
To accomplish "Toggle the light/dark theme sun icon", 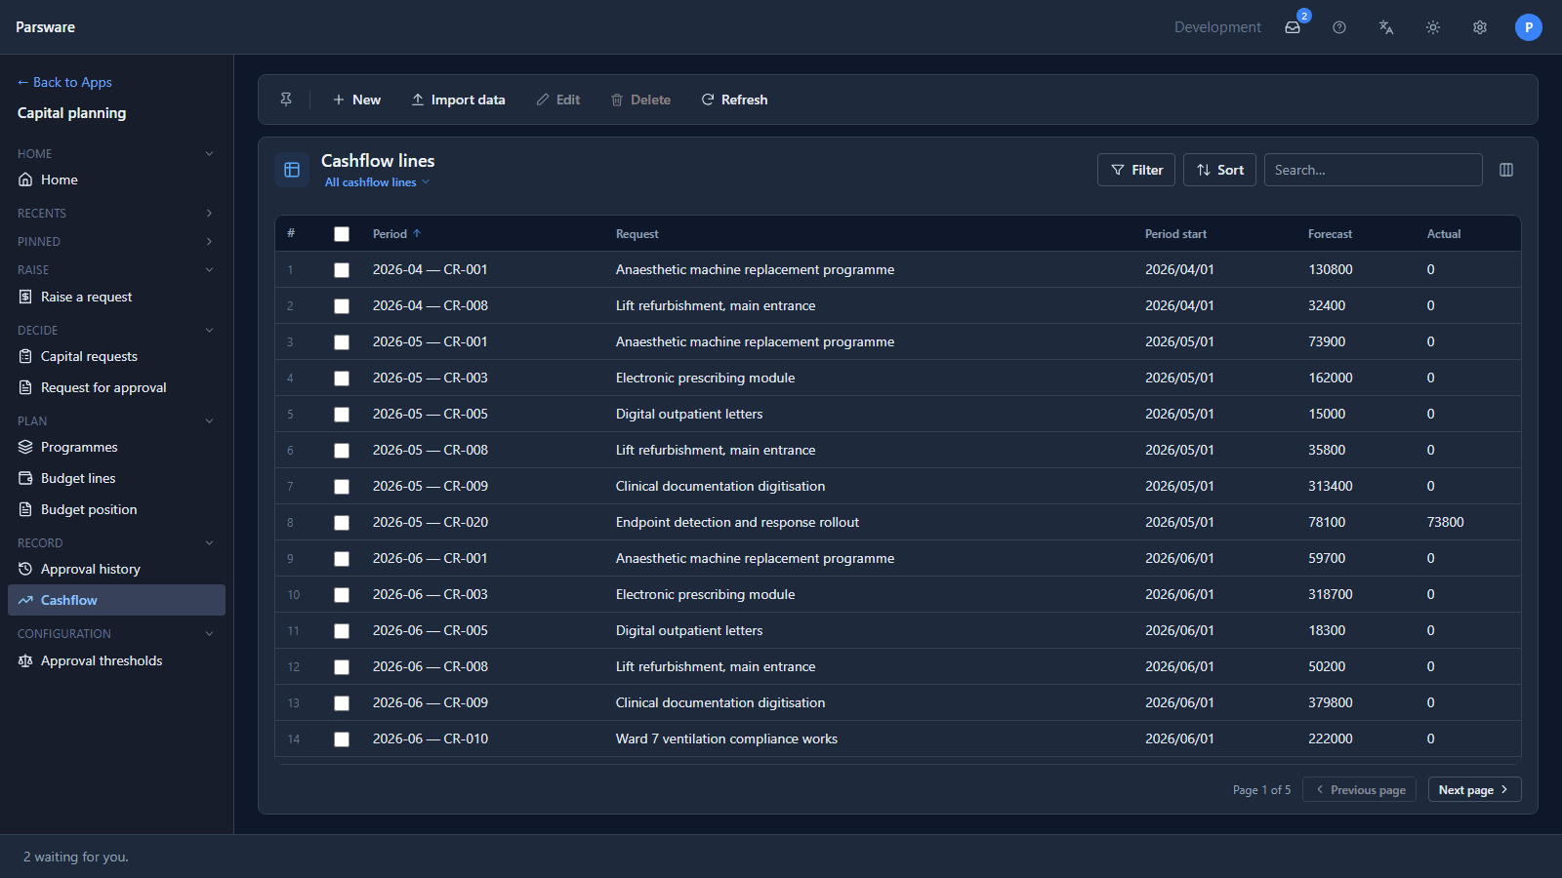I will pyautogui.click(x=1433, y=27).
